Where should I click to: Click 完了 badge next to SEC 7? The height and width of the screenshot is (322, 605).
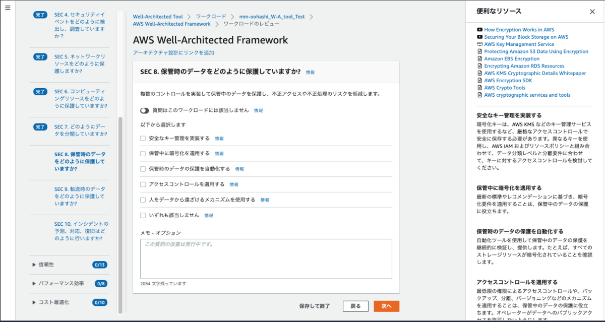40,127
